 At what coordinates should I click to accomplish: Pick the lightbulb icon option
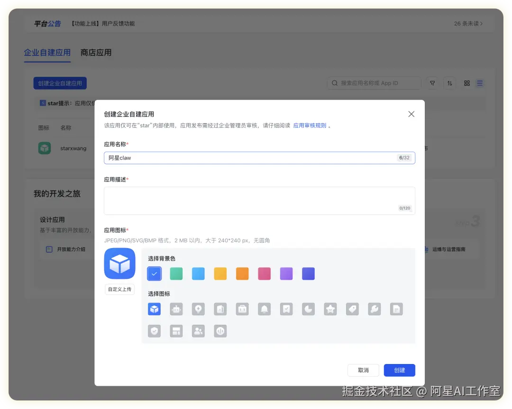(x=198, y=309)
